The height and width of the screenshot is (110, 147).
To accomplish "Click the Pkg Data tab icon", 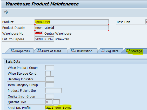I will click(x=103, y=51).
